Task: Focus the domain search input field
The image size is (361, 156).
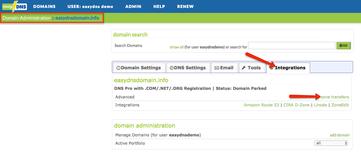Action: point(291,46)
